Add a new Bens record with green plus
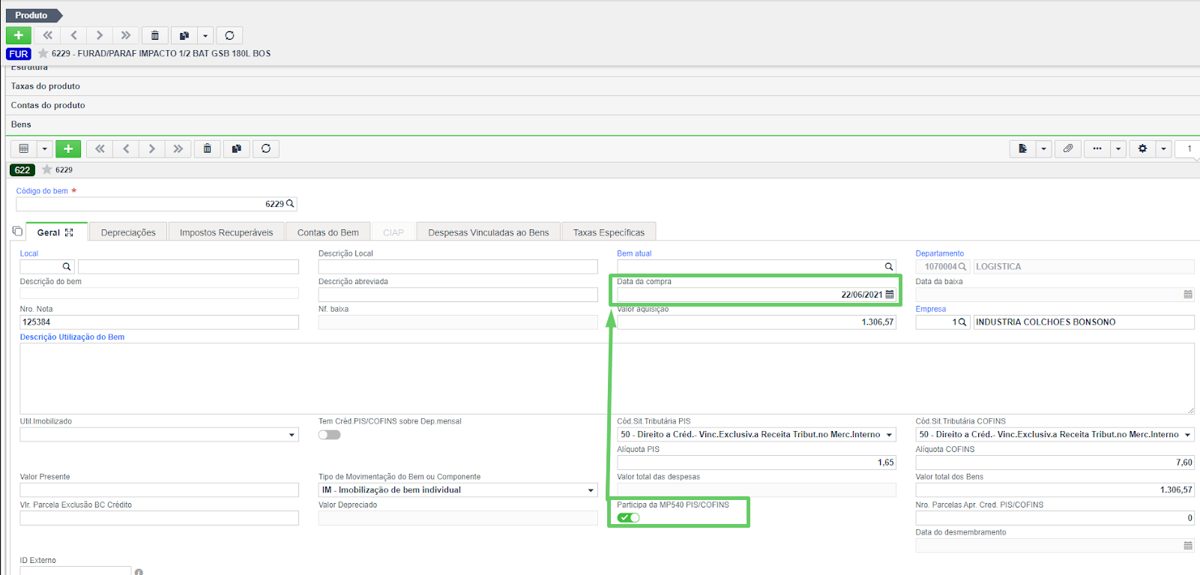The image size is (1200, 575). 68,148
